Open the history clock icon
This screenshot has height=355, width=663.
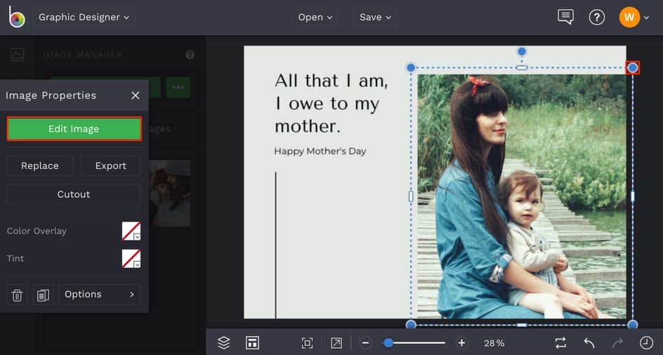coord(646,343)
